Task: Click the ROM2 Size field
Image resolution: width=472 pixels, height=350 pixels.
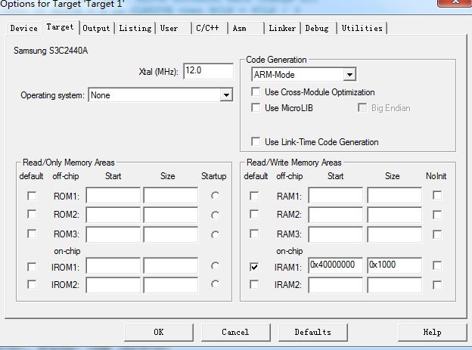Action: [x=171, y=215]
